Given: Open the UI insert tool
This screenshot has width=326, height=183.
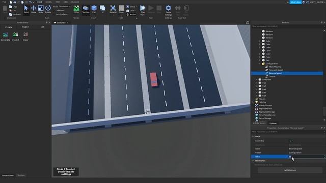Looking at the screenshot, I should click(x=103, y=9).
